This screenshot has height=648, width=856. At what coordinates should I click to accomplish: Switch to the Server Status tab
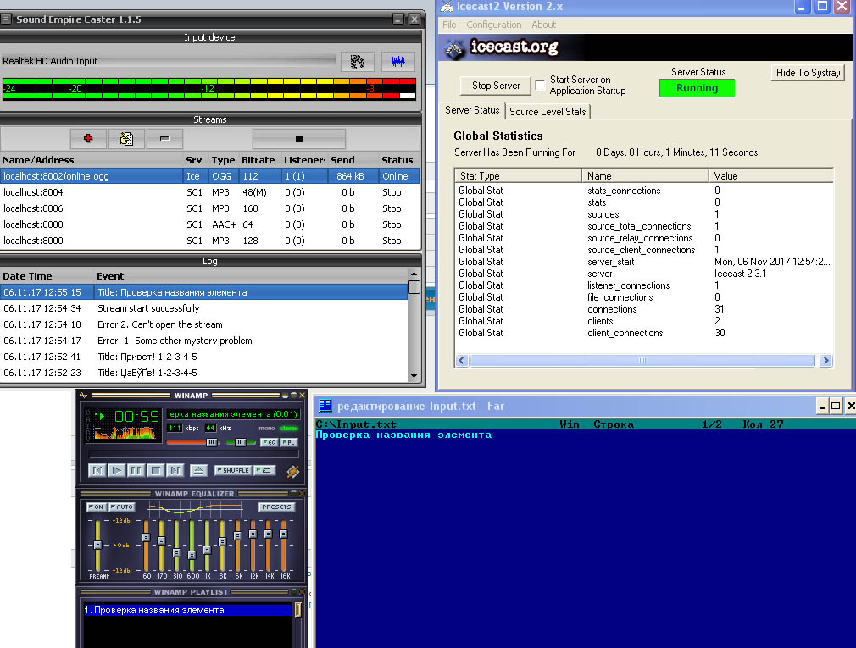click(x=472, y=110)
